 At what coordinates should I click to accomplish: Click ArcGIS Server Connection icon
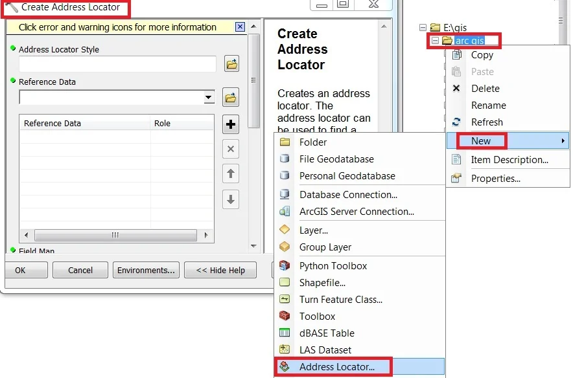tap(285, 211)
